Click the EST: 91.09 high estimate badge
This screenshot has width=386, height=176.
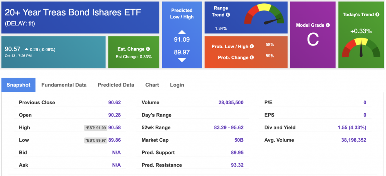[95, 128]
